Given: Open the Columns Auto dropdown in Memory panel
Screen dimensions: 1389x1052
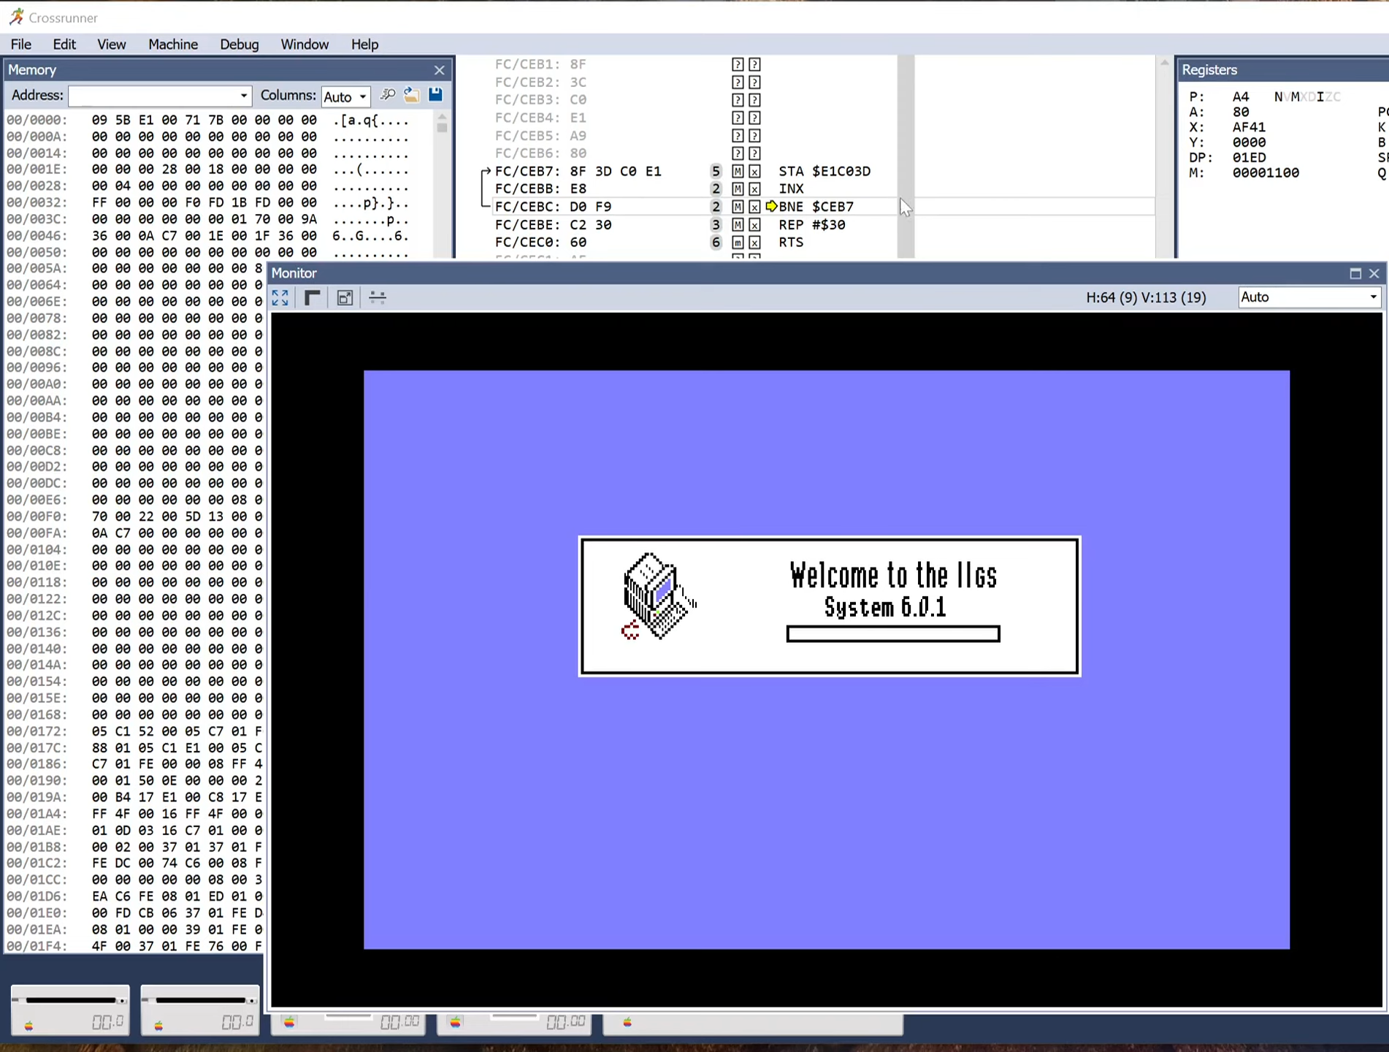Looking at the screenshot, I should point(345,96).
